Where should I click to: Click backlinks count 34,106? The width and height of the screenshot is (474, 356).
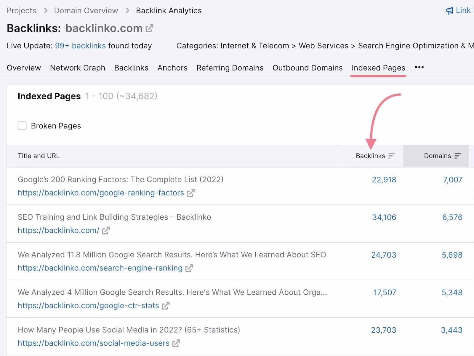tap(384, 218)
